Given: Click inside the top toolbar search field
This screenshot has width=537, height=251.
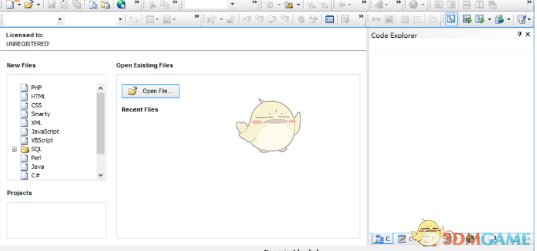Looking at the screenshot, I should click(206, 5).
